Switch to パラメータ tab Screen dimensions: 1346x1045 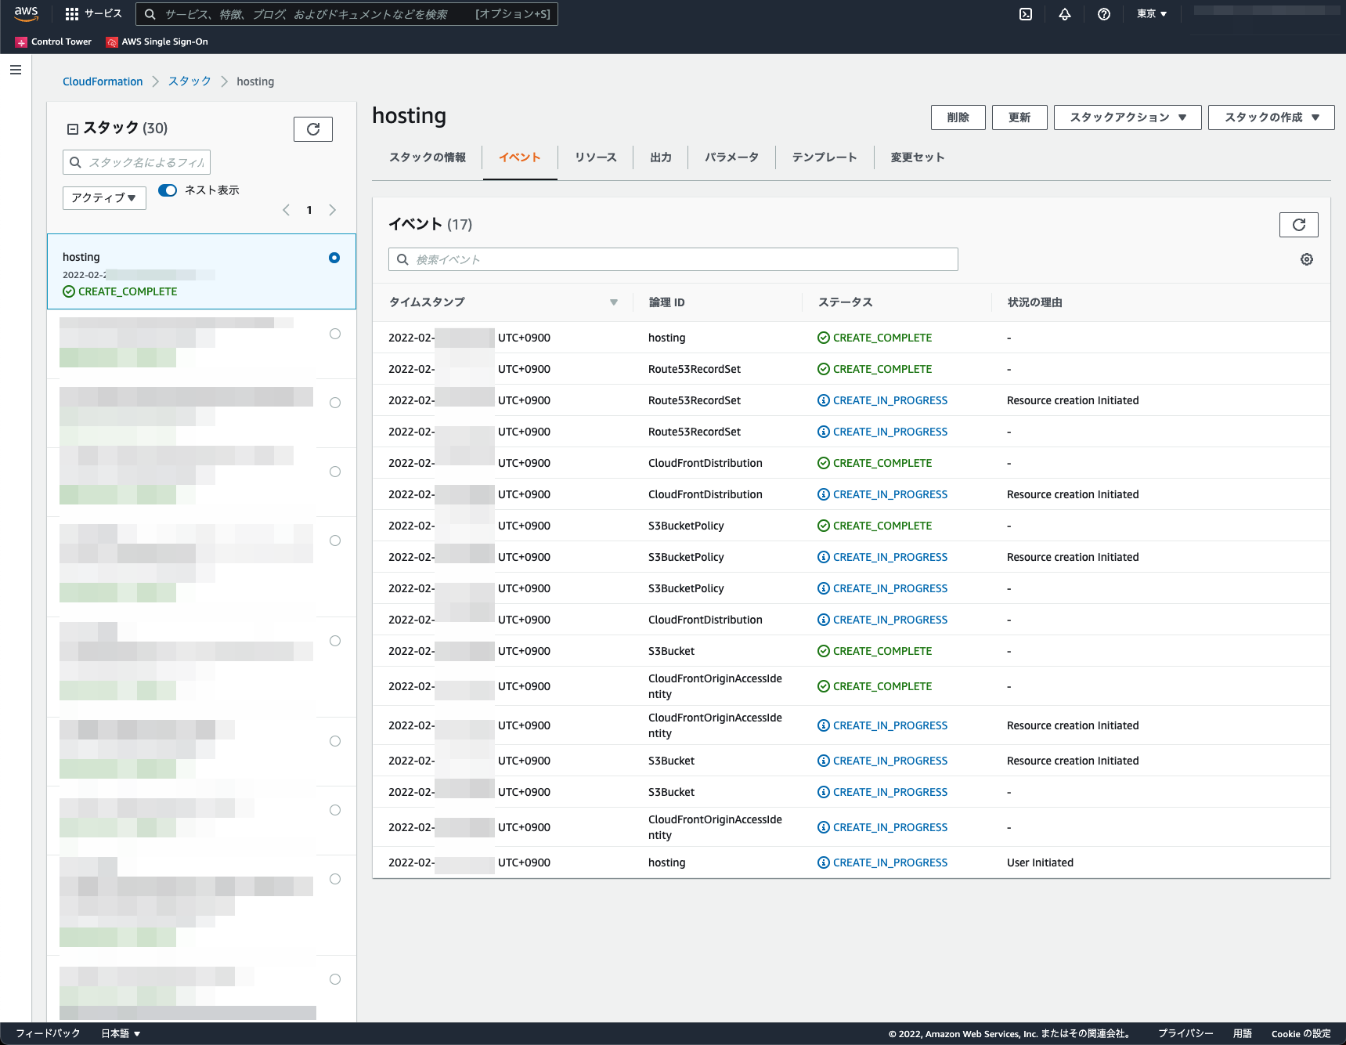click(731, 157)
